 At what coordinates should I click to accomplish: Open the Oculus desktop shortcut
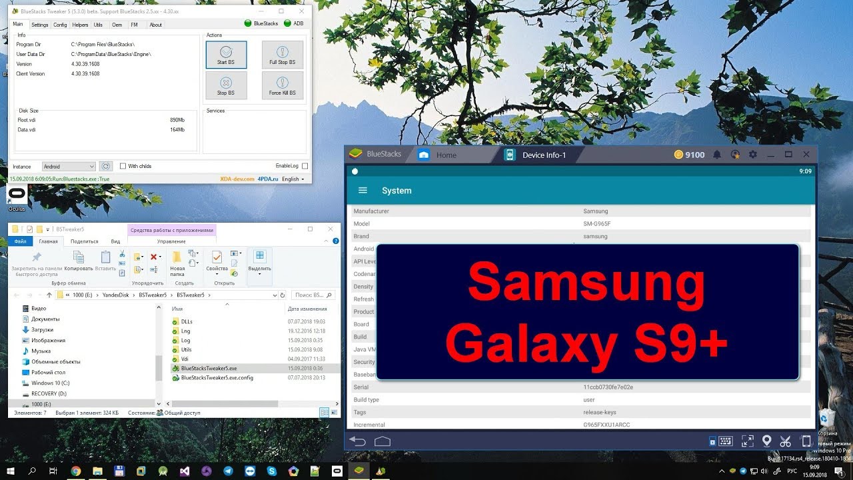(17, 198)
